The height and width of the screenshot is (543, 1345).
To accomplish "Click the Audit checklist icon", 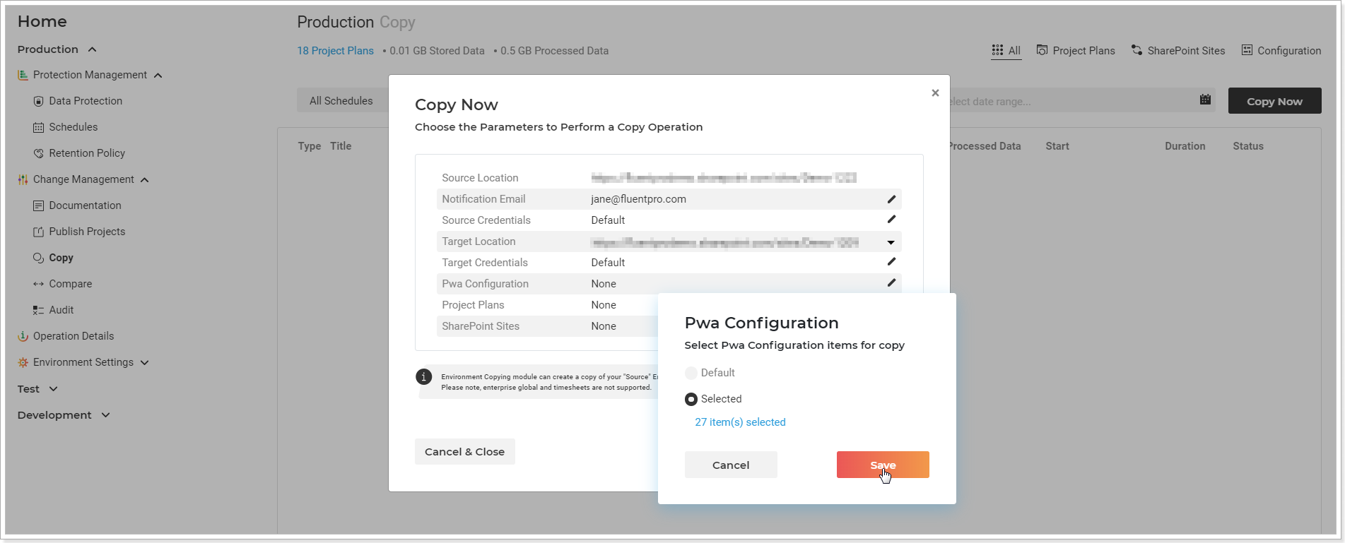I will click(x=38, y=310).
